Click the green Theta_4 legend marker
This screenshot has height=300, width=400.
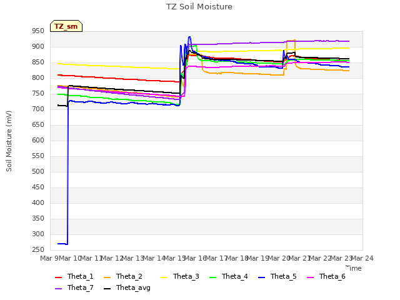(212, 277)
